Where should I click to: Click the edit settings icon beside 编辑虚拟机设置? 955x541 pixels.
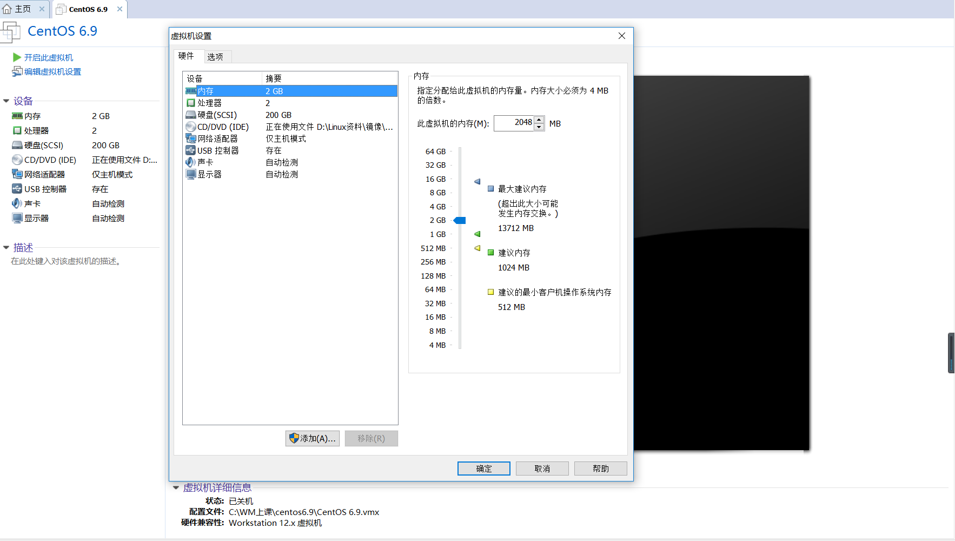(x=17, y=71)
